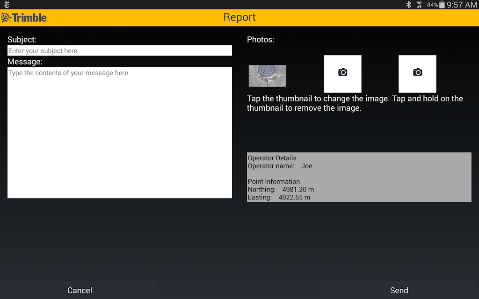The width and height of the screenshot is (479, 299).
Task: Tap the manhole cover photo thumbnail
Action: point(267,76)
